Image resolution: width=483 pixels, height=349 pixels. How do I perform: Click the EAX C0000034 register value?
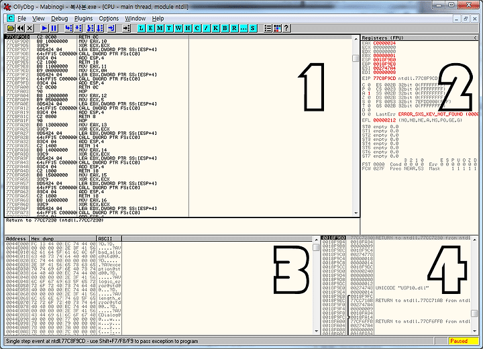[x=384, y=44]
